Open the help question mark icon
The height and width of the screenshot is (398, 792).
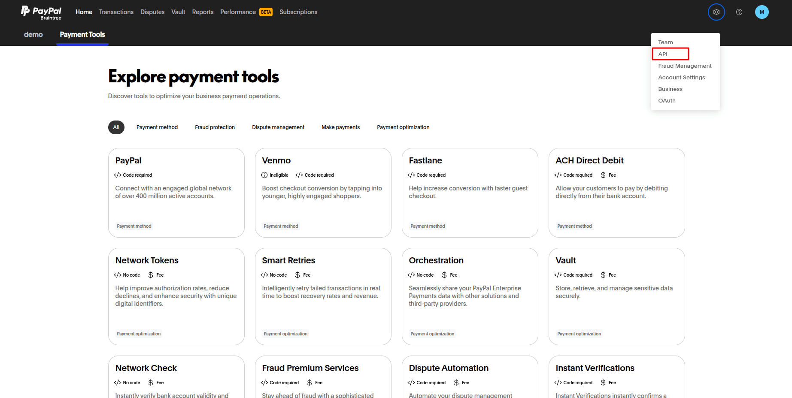tap(739, 12)
